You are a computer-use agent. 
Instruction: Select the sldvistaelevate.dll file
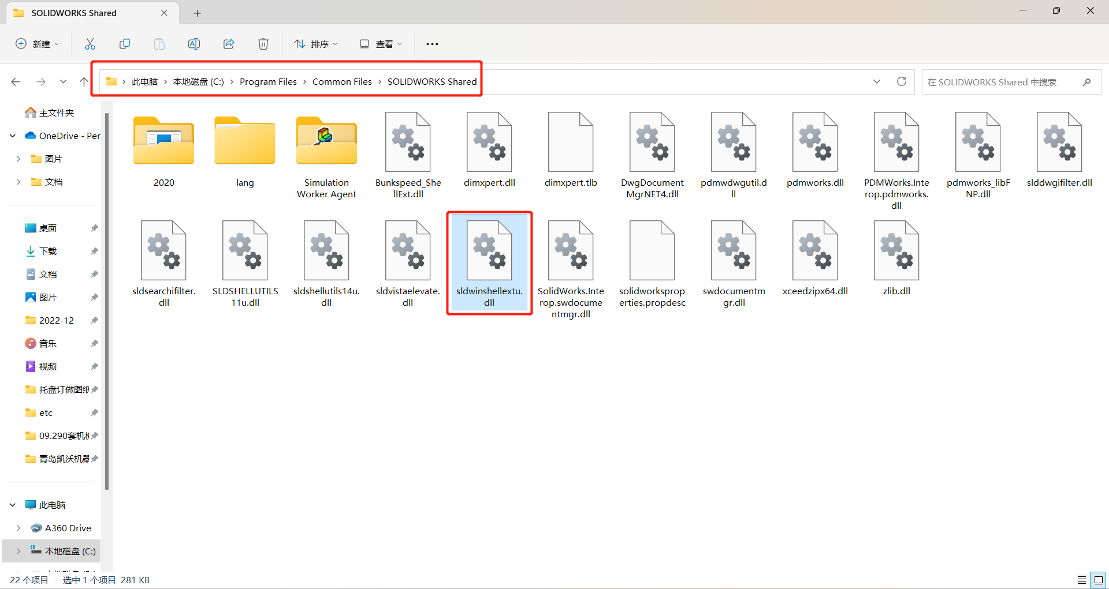[408, 264]
